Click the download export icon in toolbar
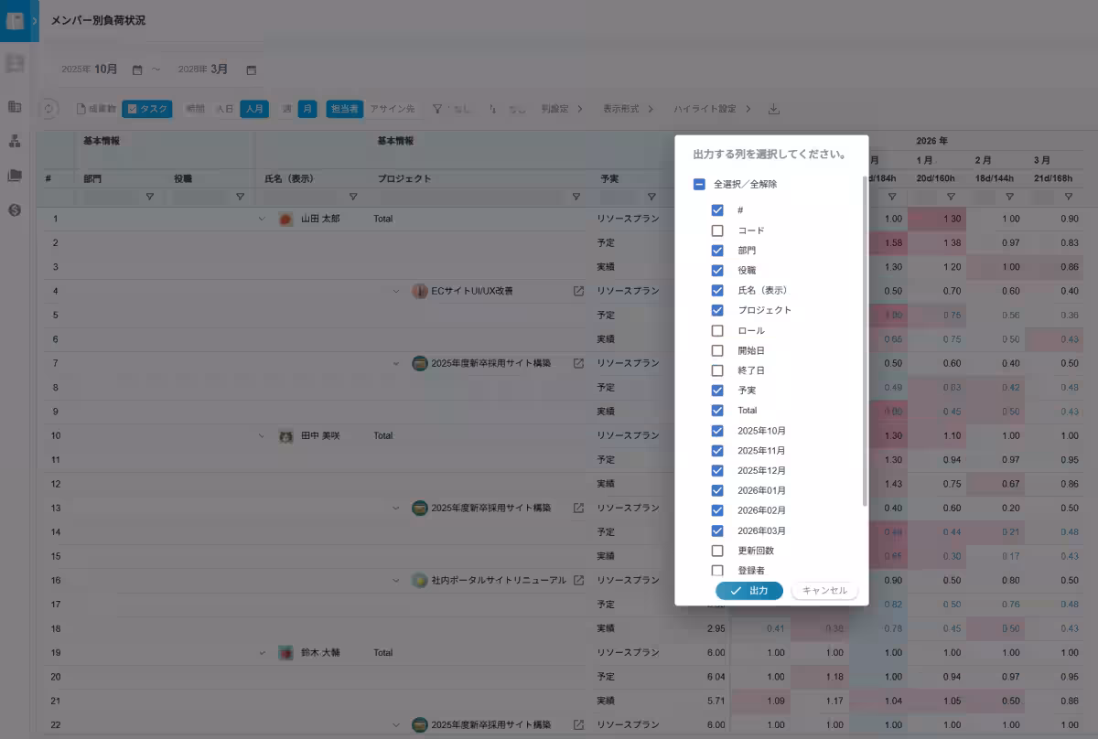 click(773, 110)
